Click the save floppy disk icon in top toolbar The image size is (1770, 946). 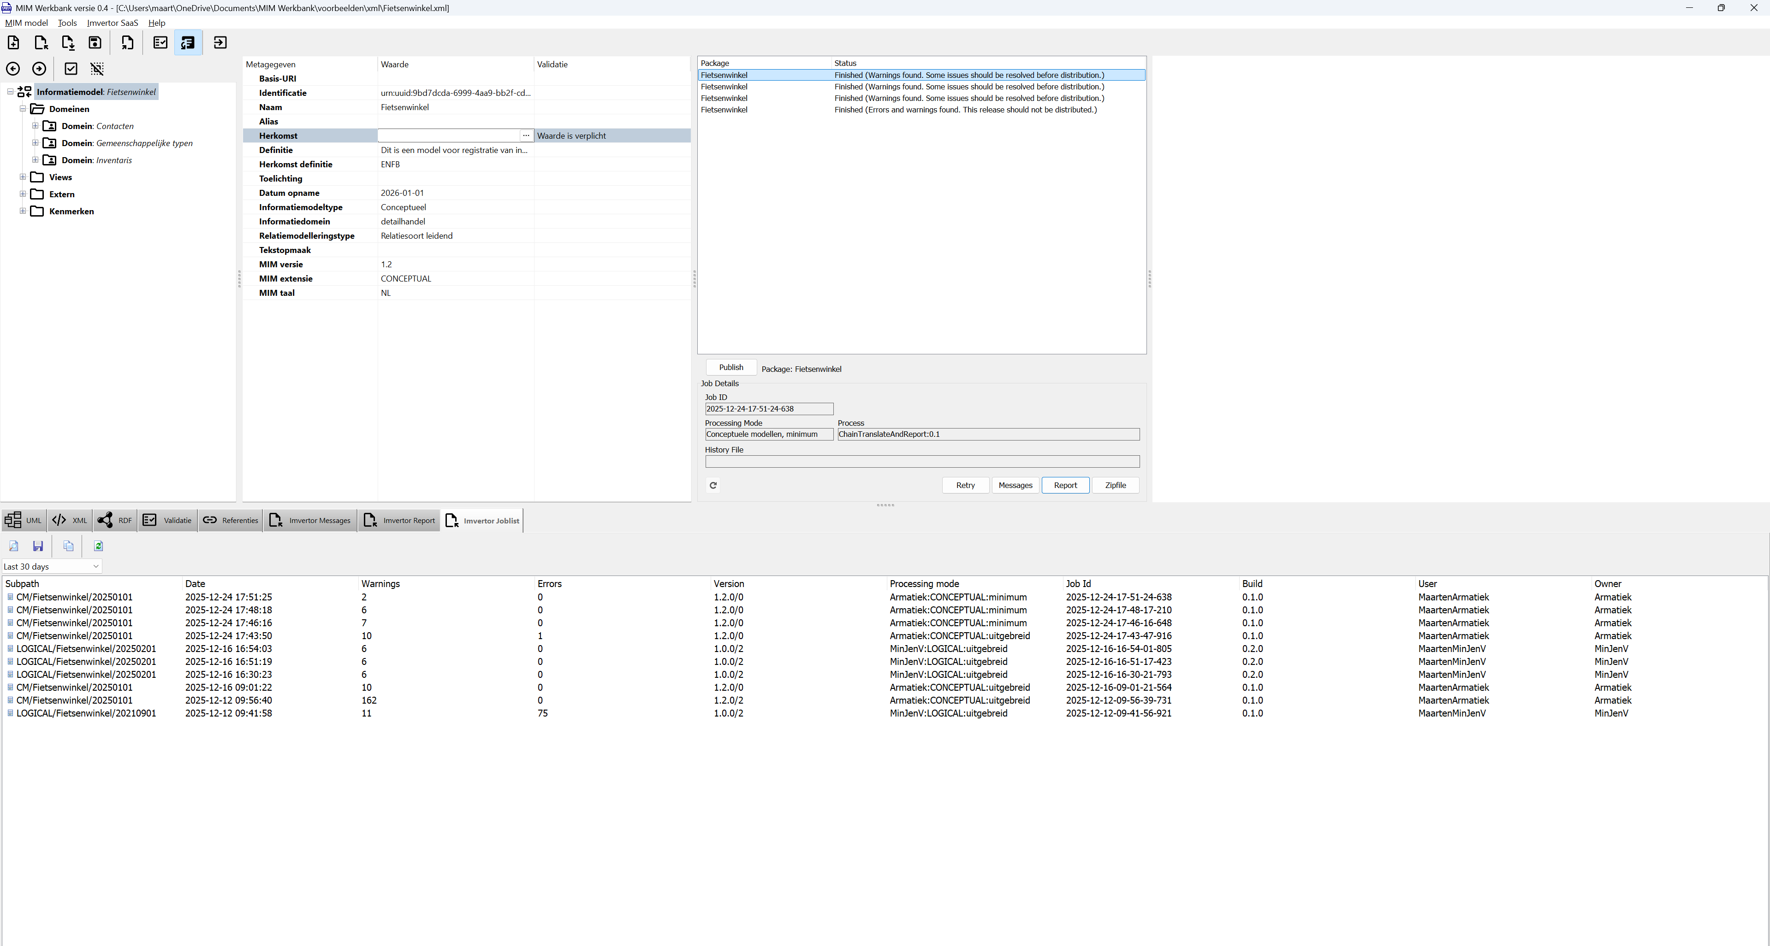(x=95, y=42)
